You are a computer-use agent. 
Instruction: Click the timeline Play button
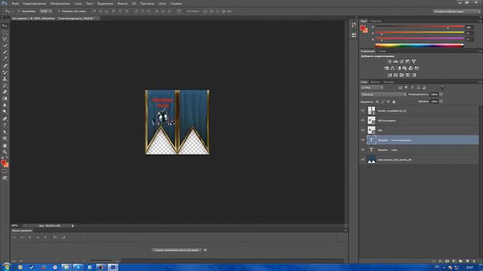pos(29,238)
